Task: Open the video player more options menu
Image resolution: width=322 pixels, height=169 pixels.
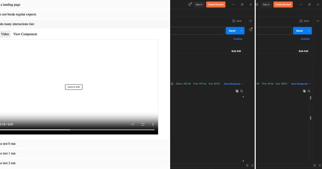Action: (x=153, y=124)
